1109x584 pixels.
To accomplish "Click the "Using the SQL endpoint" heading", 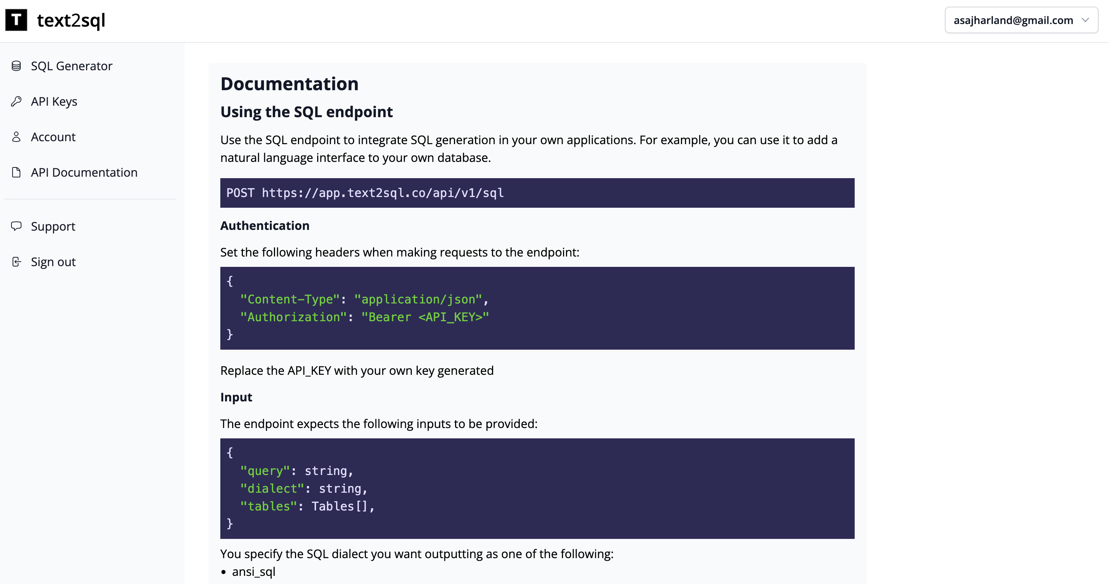I will click(x=306, y=112).
